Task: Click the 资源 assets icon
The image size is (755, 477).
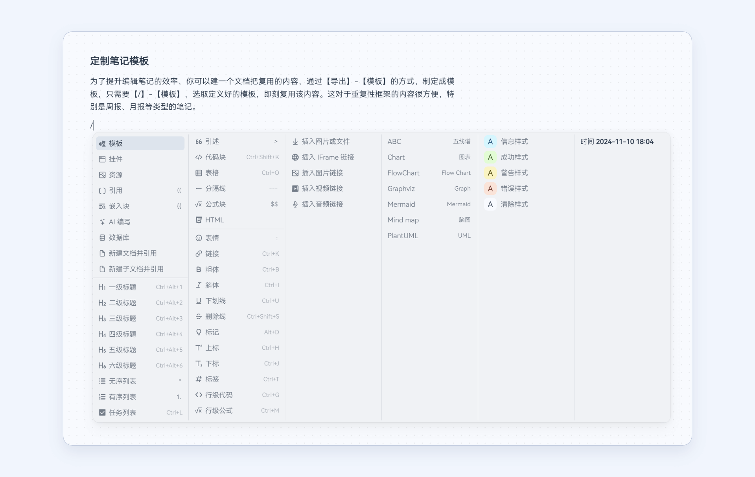Action: pos(102,175)
